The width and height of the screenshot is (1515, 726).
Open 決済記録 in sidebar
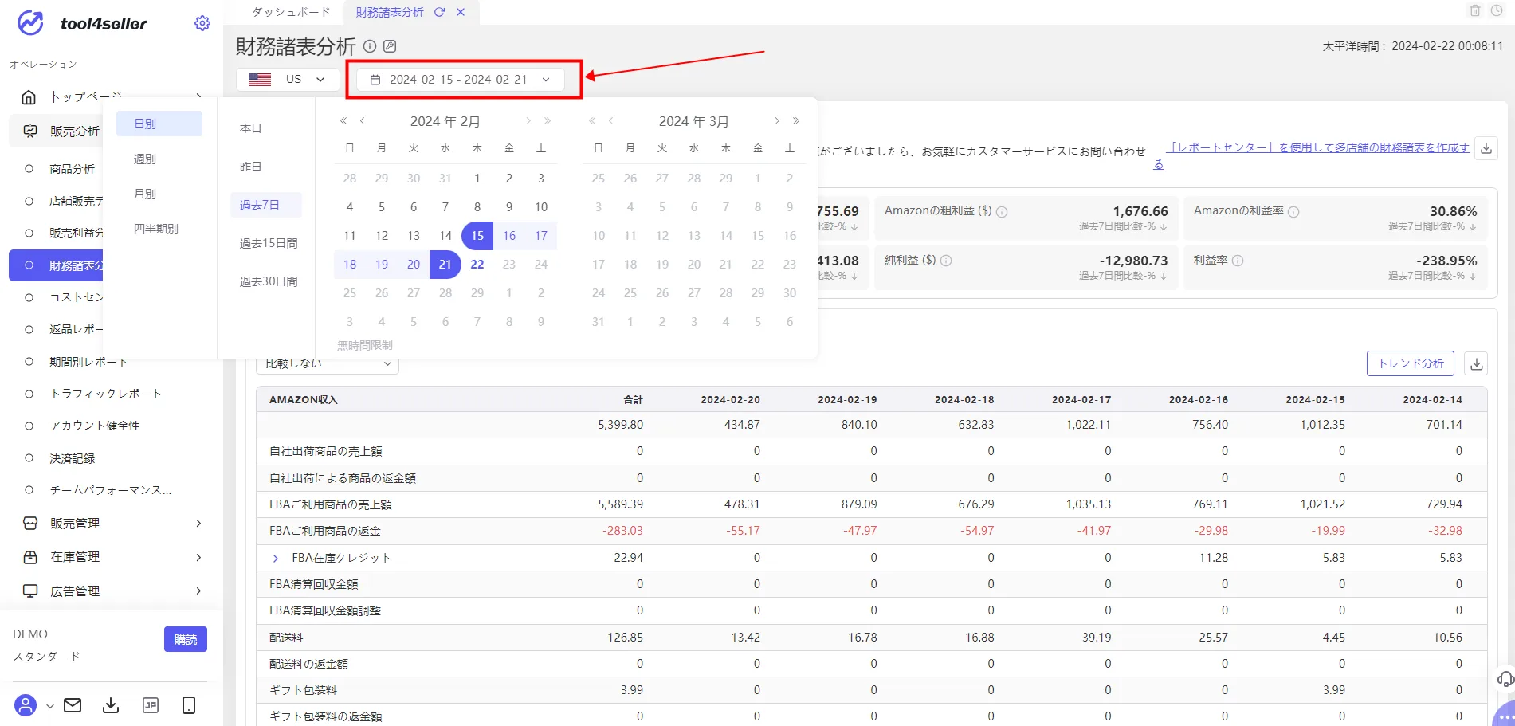72,458
